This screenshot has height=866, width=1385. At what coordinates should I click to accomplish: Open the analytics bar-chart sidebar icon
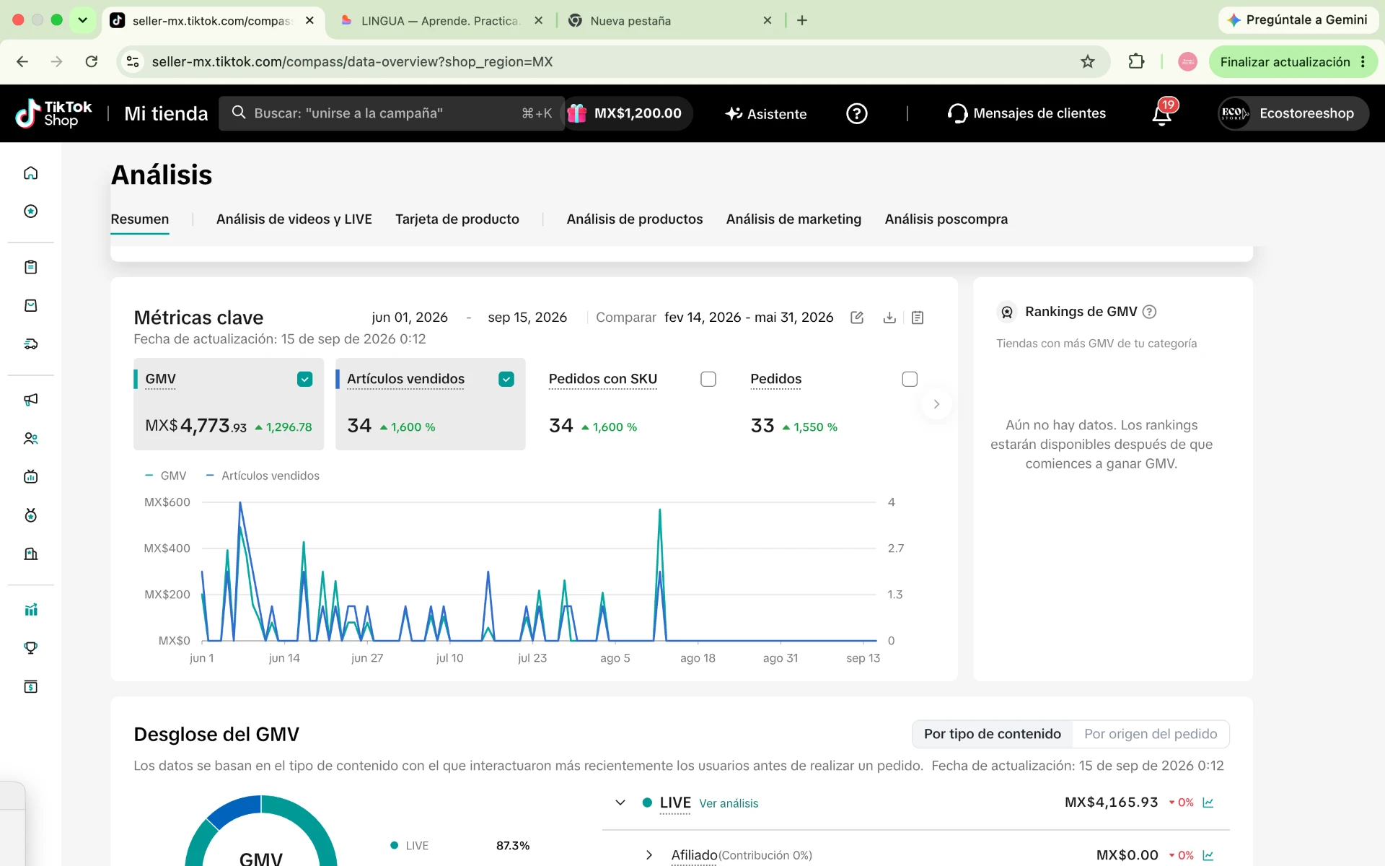coord(30,610)
